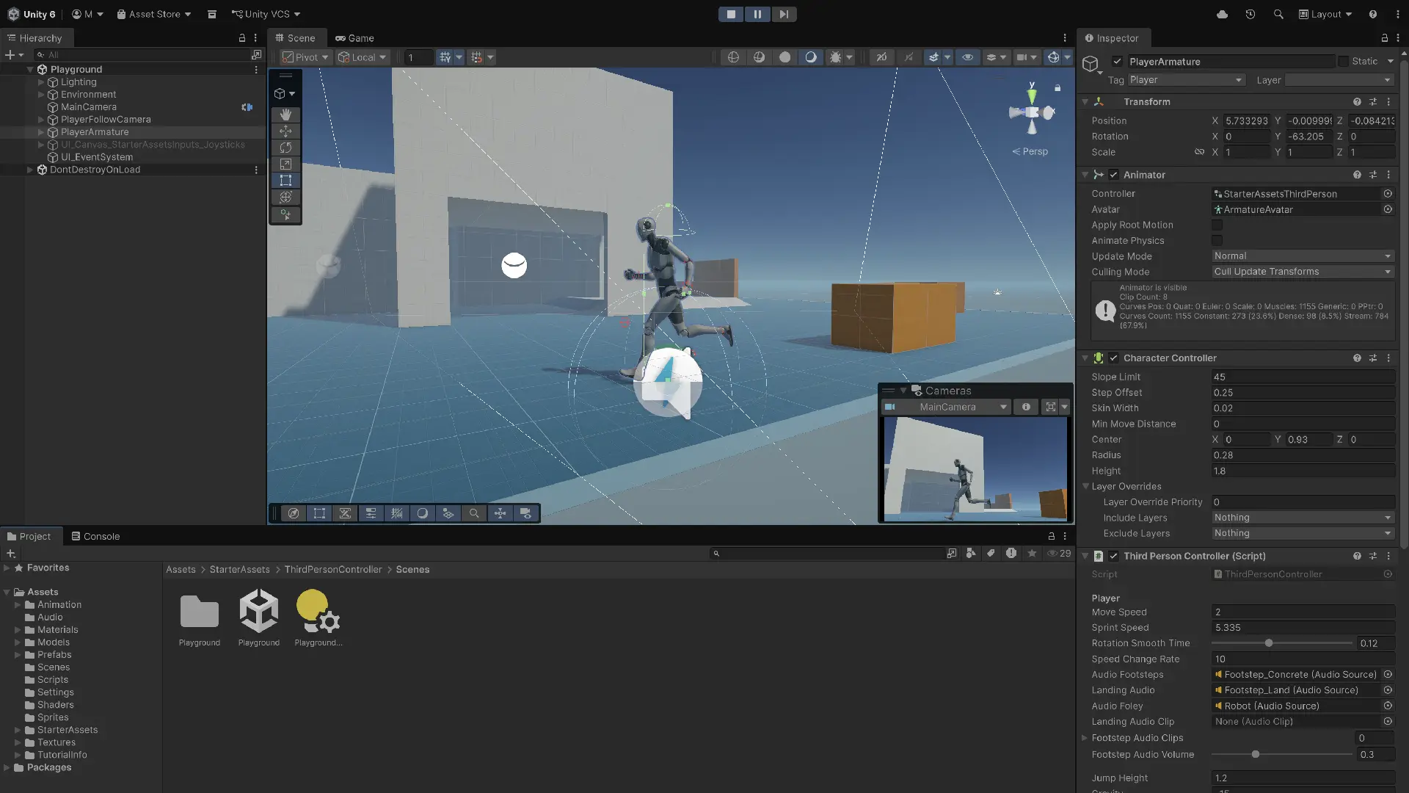Image resolution: width=1409 pixels, height=793 pixels.
Task: Open Character Controller more options menu
Action: tap(1388, 358)
